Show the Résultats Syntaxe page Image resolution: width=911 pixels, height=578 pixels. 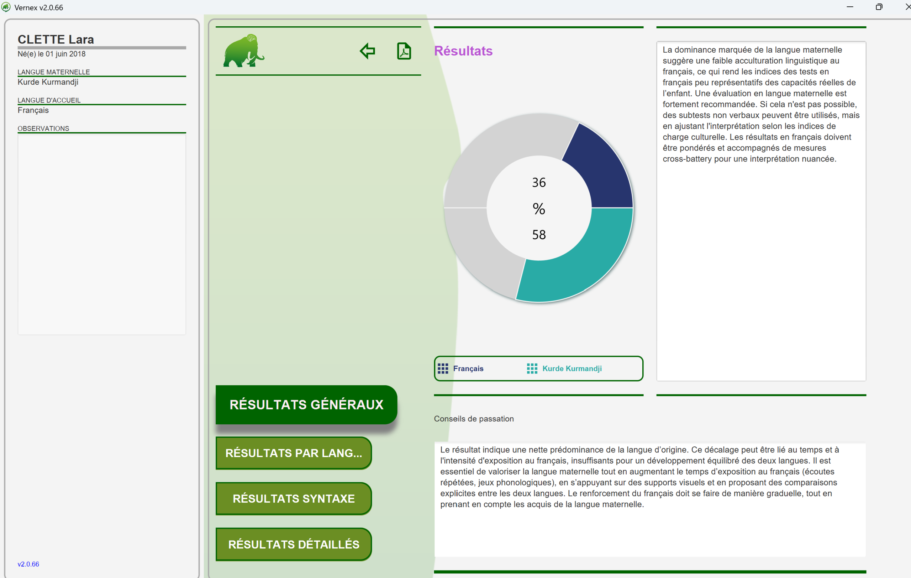point(294,498)
